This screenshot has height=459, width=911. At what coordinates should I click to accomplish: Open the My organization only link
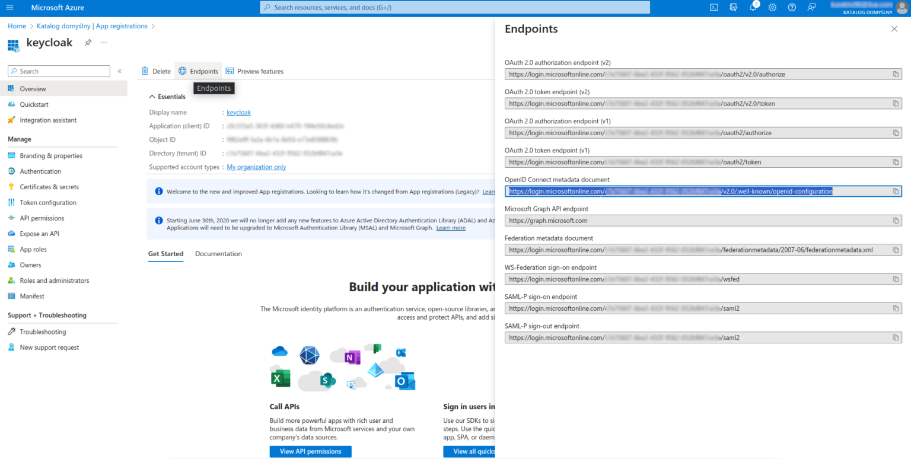pyautogui.click(x=256, y=167)
